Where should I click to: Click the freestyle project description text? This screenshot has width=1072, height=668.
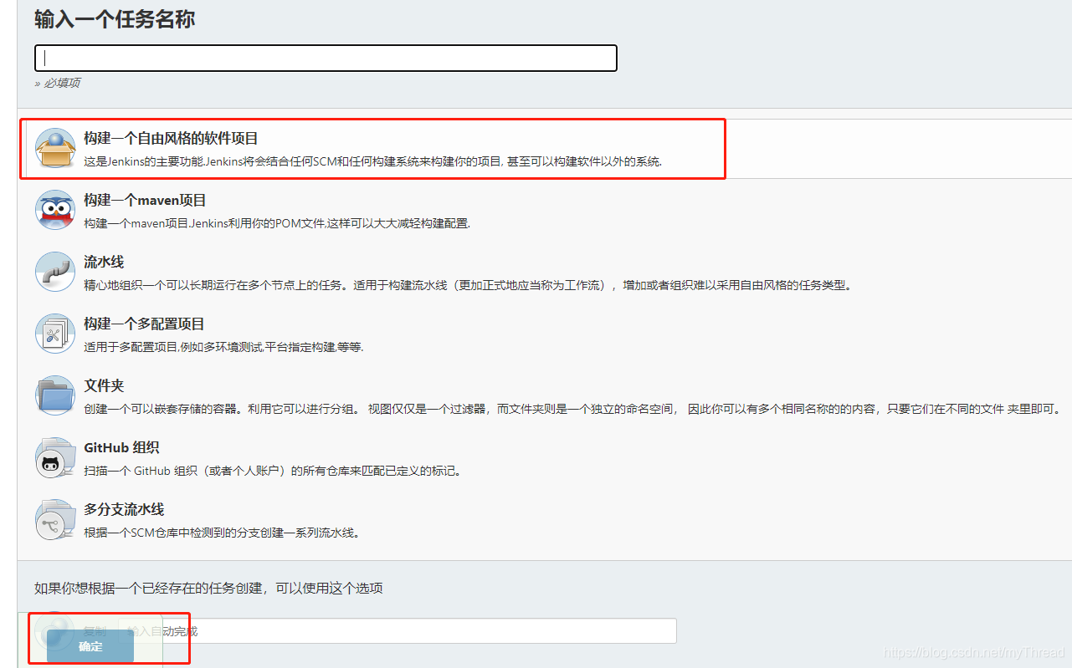click(372, 162)
